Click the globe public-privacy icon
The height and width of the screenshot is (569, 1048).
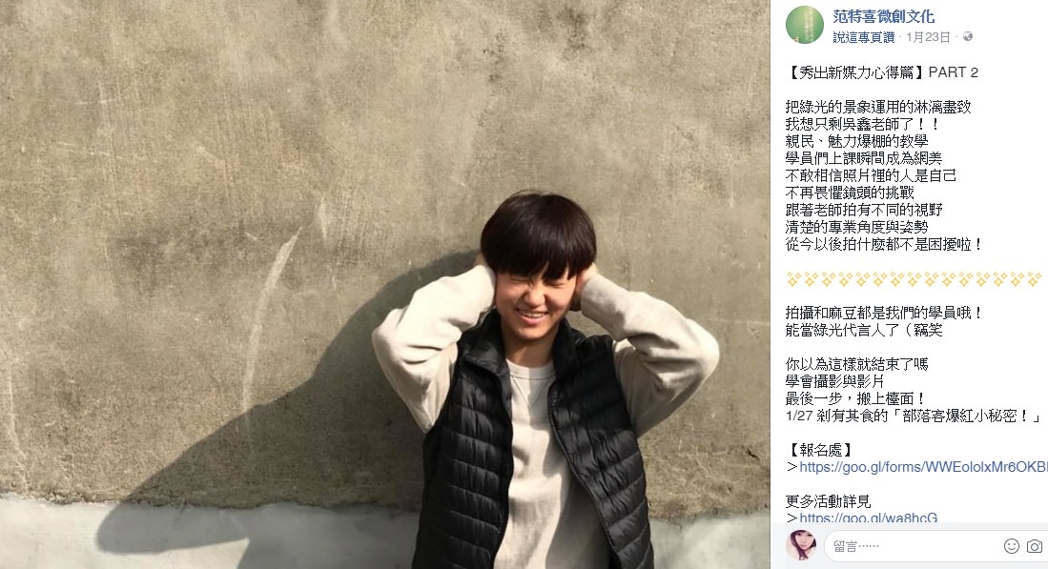click(967, 37)
